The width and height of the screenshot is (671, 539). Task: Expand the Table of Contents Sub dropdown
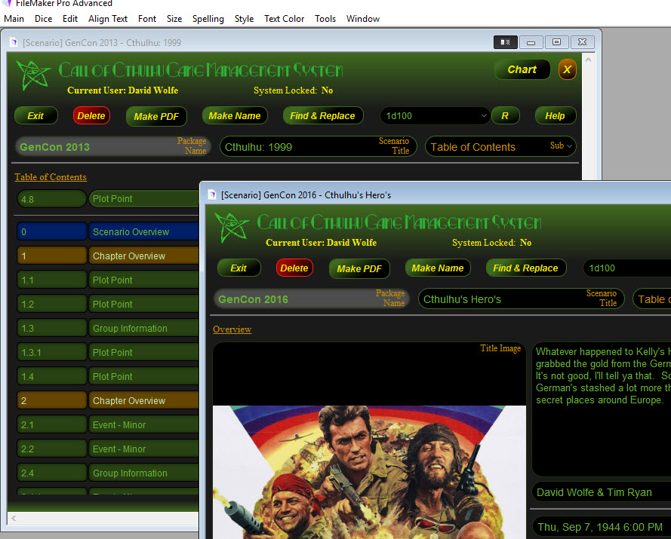click(x=568, y=146)
